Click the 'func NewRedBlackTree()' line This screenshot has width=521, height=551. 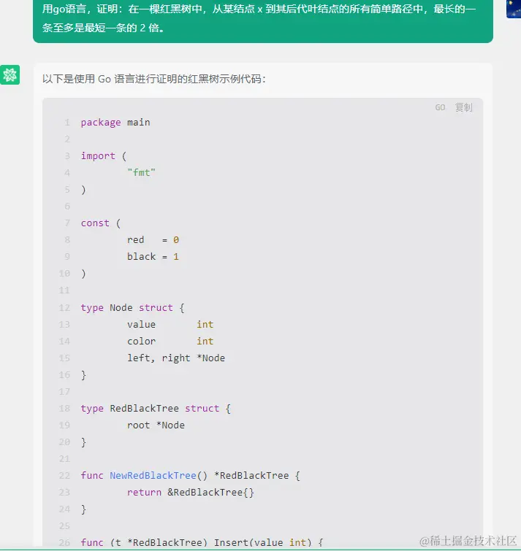190,475
